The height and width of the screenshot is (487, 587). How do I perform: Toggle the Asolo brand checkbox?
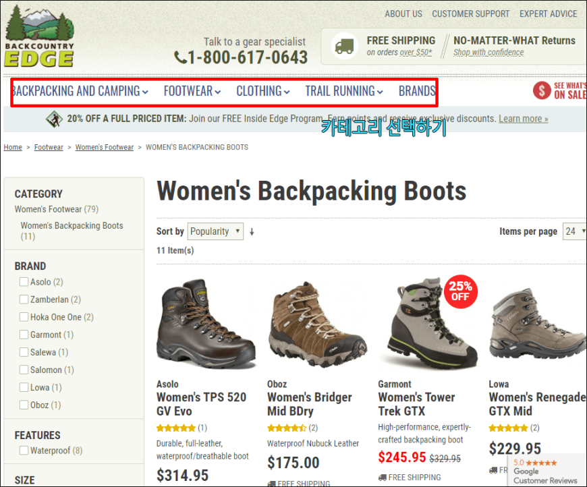[x=24, y=281]
